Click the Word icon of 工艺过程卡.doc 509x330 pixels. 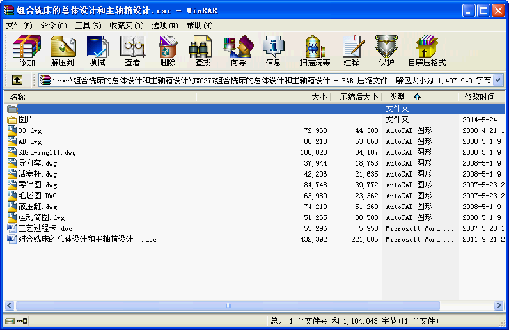pyautogui.click(x=12, y=228)
